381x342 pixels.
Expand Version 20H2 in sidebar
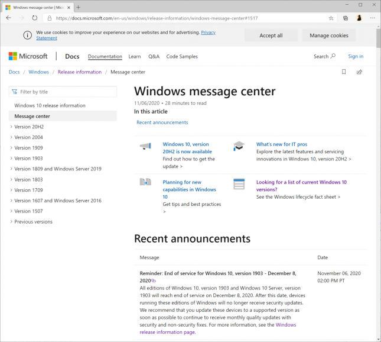point(11,127)
